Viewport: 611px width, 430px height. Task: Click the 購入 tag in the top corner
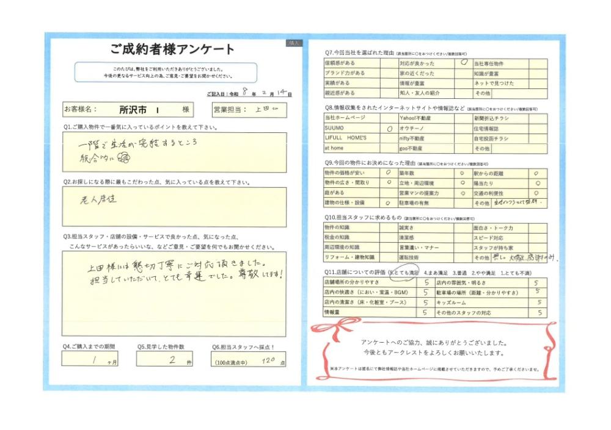coord(294,43)
